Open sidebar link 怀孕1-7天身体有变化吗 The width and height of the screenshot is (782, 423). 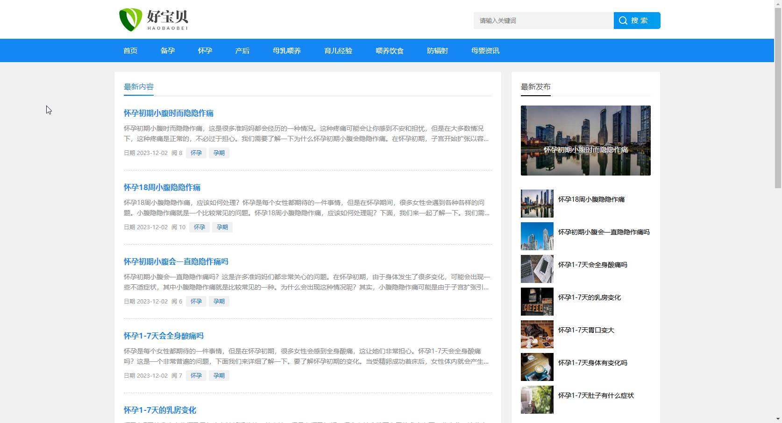pyautogui.click(x=593, y=363)
